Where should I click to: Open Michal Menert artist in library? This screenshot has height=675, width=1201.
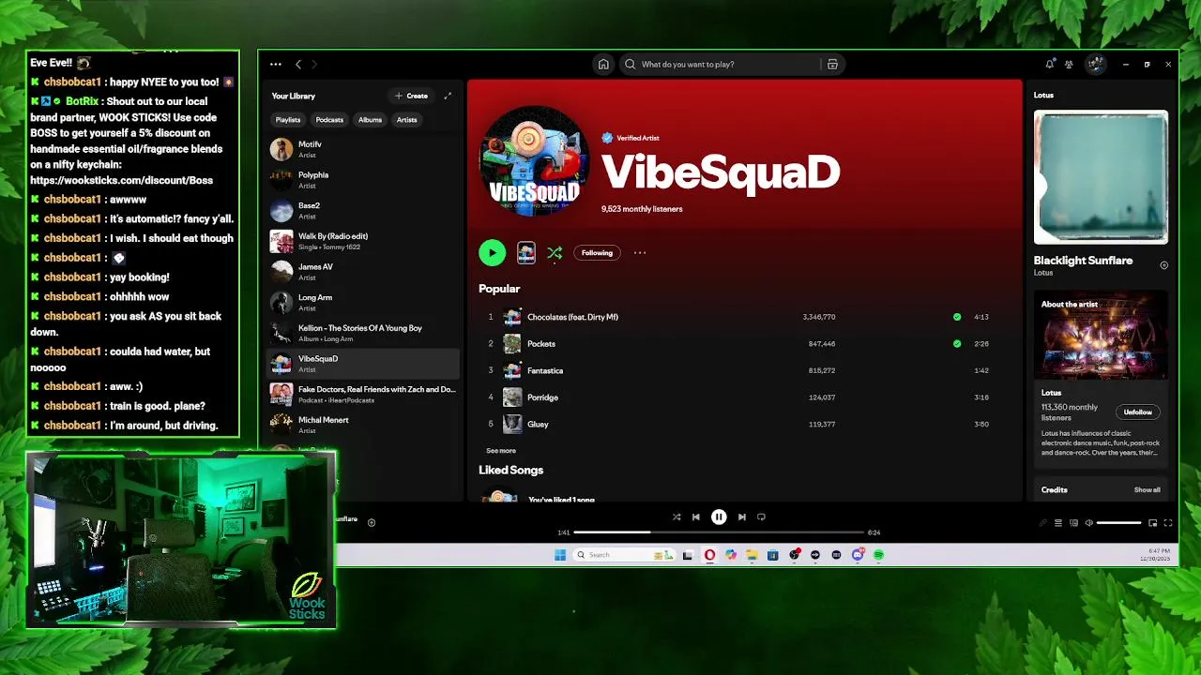(363, 425)
